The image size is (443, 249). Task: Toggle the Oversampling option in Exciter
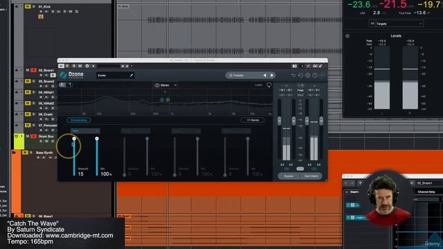tap(79, 120)
